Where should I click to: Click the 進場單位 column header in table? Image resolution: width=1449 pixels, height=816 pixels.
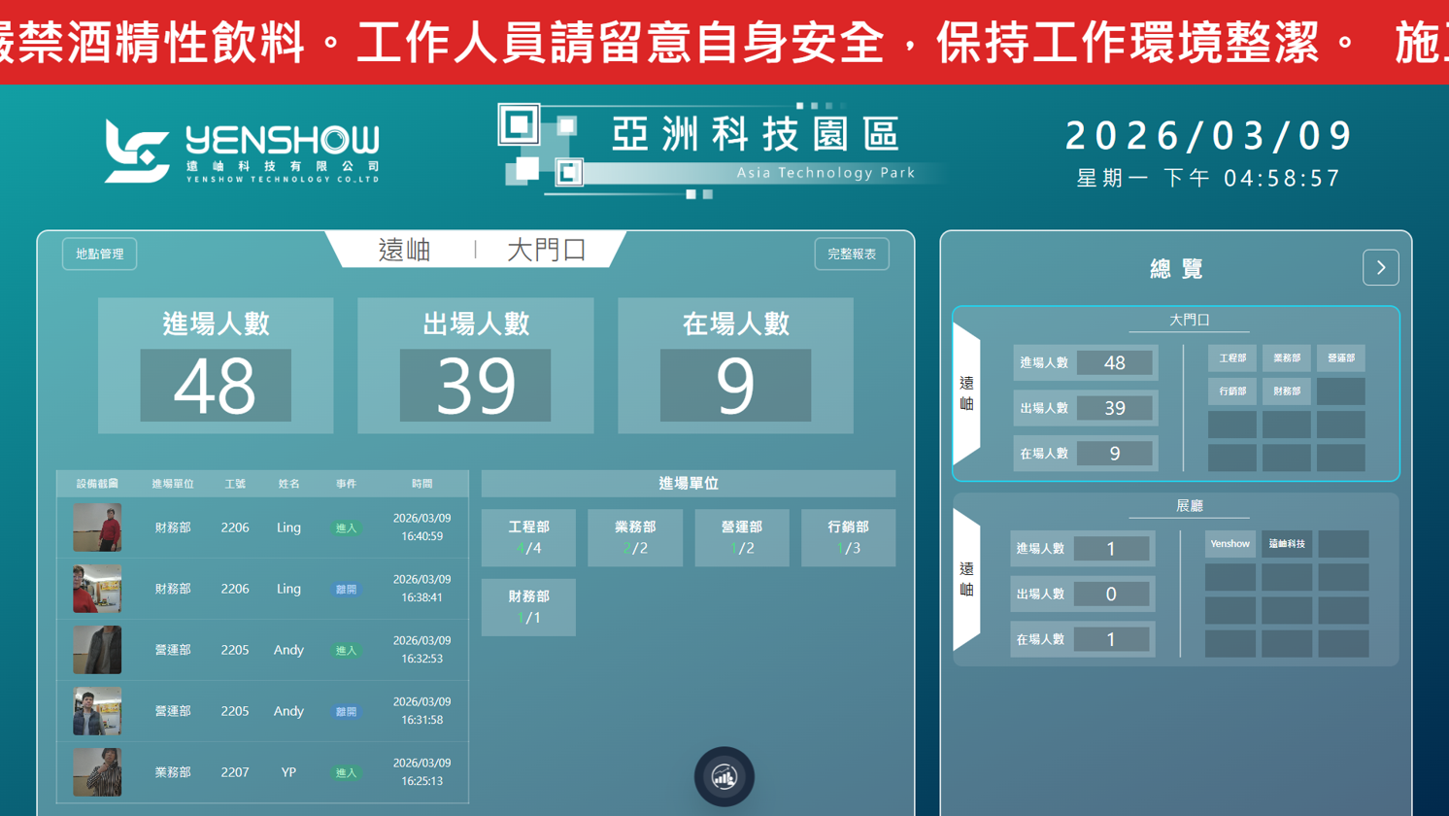click(173, 484)
